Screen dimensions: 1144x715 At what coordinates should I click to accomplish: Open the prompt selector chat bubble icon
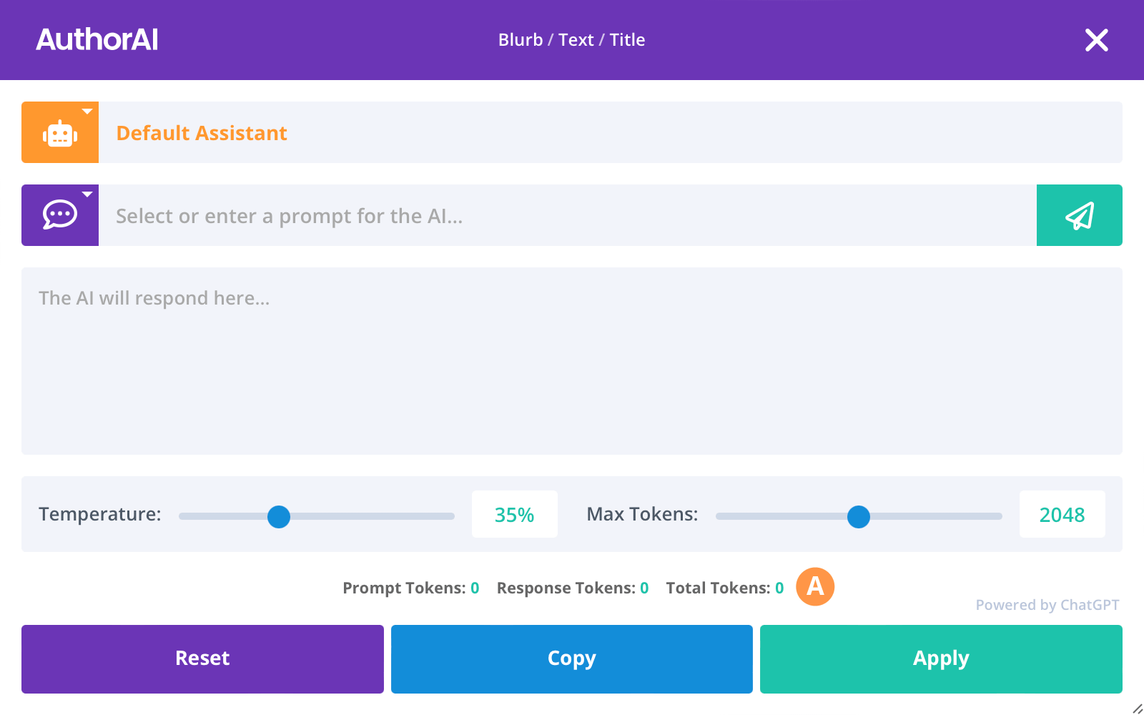pyautogui.click(x=60, y=215)
